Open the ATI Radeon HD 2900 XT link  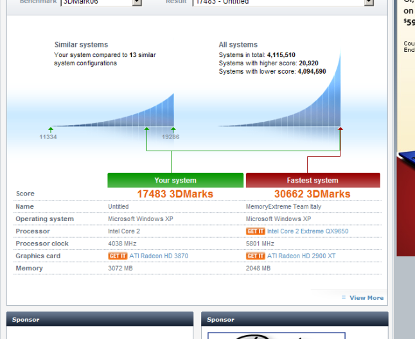[x=301, y=256]
